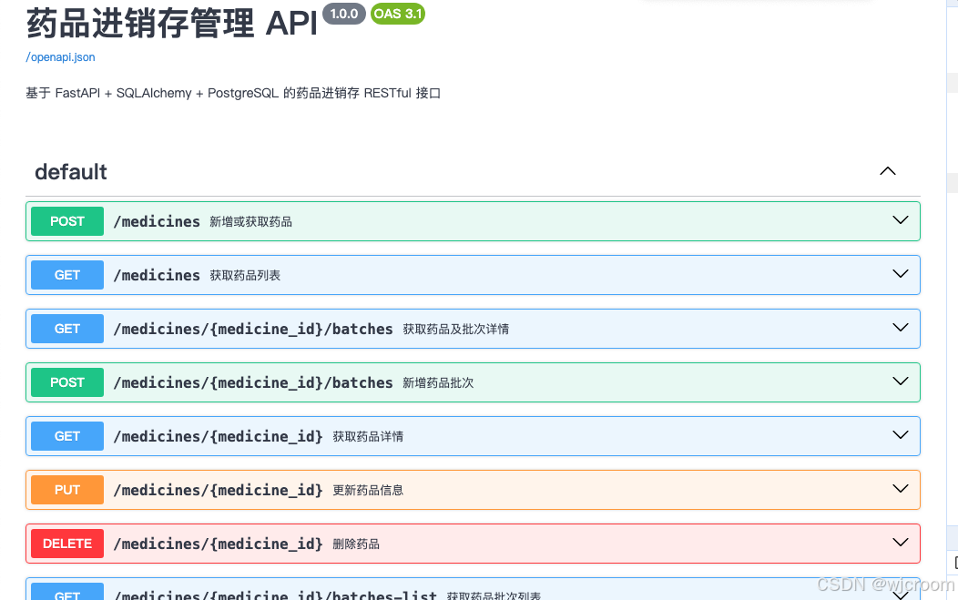Open the /openapi.json link
This screenshot has width=958, height=600.
coord(60,56)
